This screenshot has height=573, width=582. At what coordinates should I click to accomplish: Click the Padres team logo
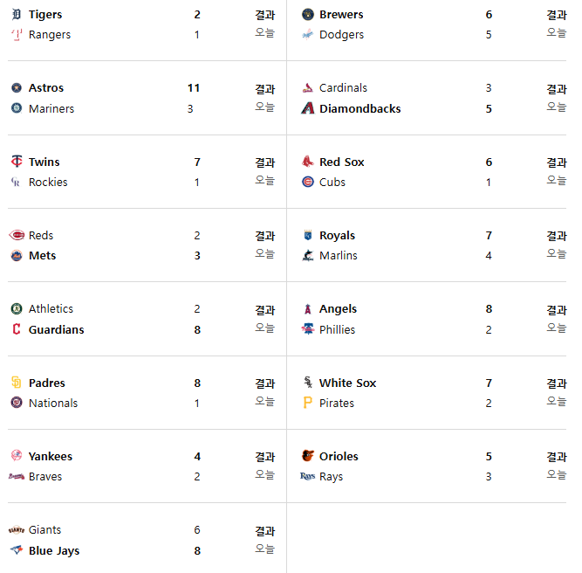click(x=17, y=382)
